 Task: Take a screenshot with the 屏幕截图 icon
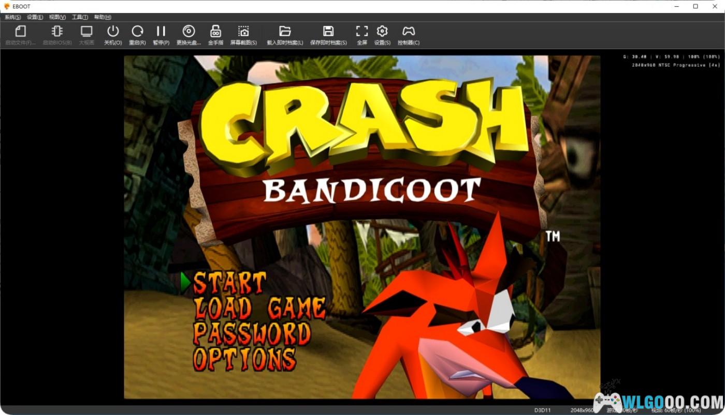pyautogui.click(x=243, y=32)
